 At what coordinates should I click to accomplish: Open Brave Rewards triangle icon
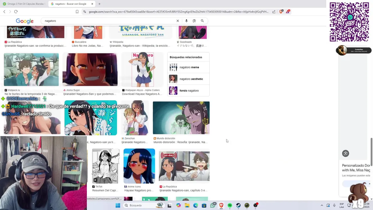click(x=288, y=12)
